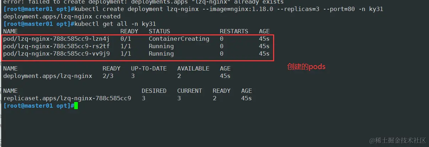Click the RESTARTS 0 value of lzn4j pod
The image size is (429, 147).
point(222,39)
